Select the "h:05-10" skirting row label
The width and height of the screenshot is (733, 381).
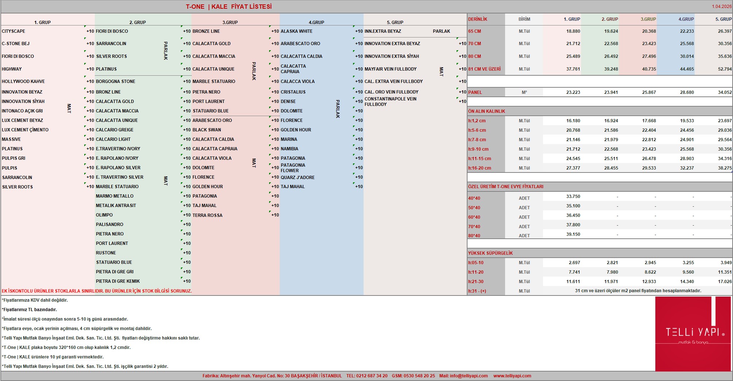click(476, 263)
